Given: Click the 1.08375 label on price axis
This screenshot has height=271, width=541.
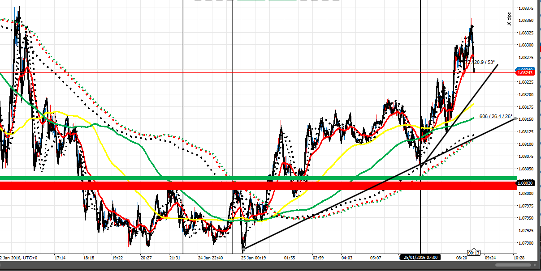Looking at the screenshot, I should tap(525, 8).
